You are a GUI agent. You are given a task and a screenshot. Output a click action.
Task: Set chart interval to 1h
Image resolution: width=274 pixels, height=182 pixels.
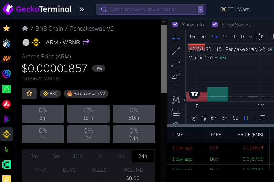pos(225,37)
